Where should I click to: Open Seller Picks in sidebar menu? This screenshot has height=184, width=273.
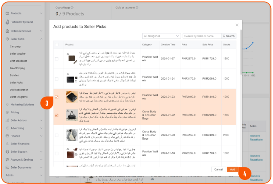coord(16,82)
